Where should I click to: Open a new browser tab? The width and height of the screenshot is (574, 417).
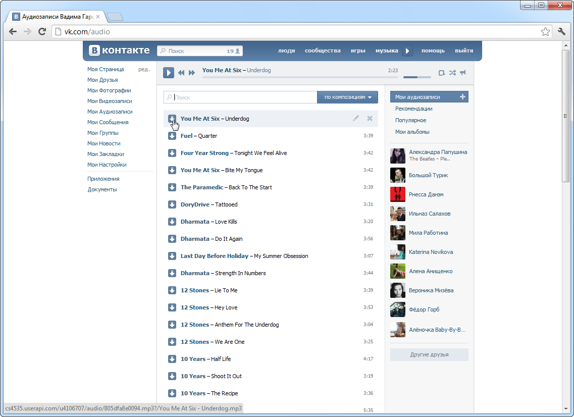coord(115,17)
